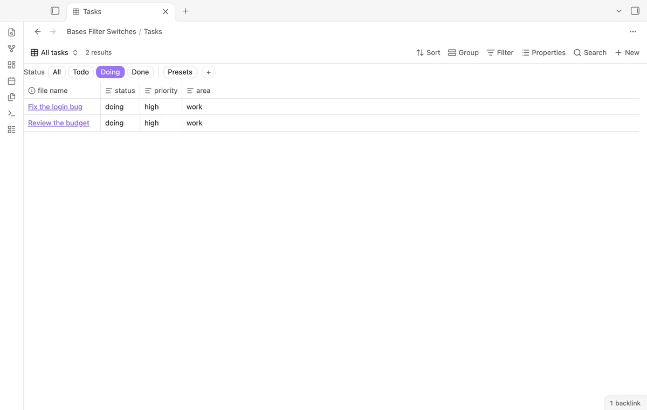Image resolution: width=647 pixels, height=410 pixels.
Task: Click "doing" in Fix the login bug row
Action: click(x=114, y=107)
